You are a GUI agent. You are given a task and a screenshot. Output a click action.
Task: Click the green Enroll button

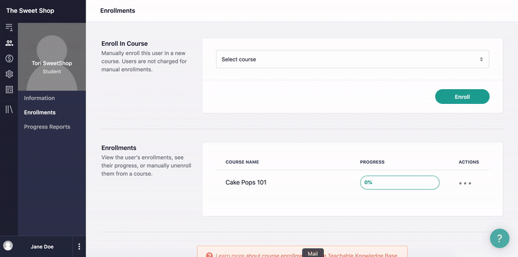[x=462, y=97]
